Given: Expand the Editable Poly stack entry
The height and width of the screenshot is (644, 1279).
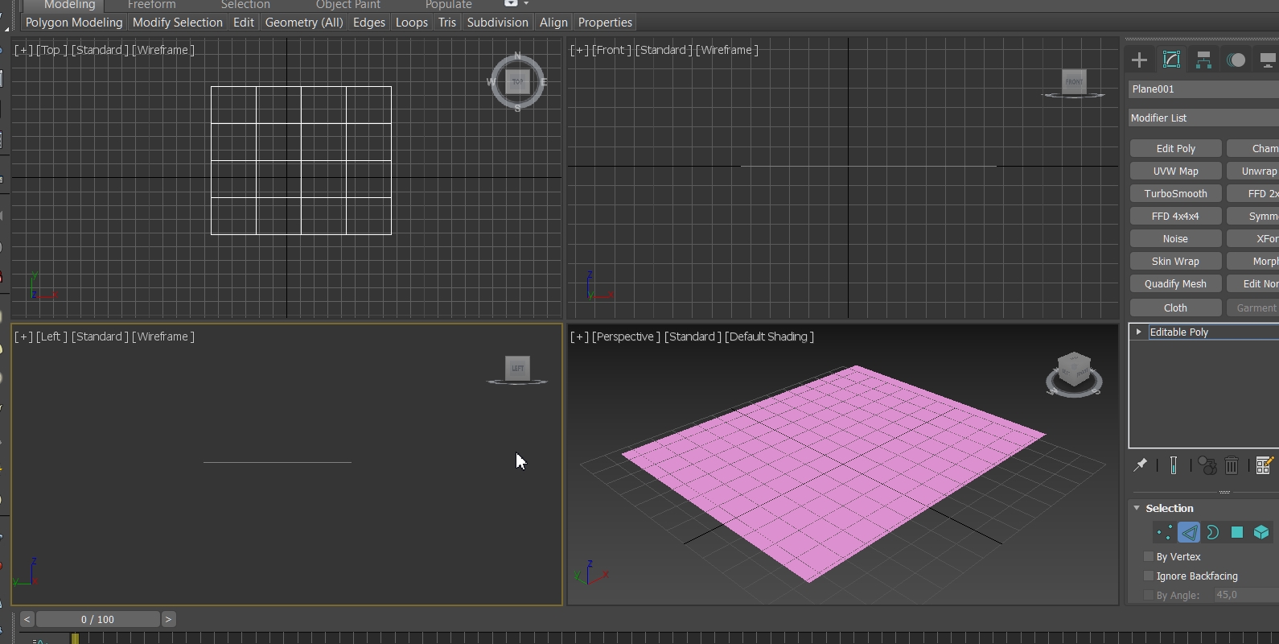Looking at the screenshot, I should (1138, 332).
